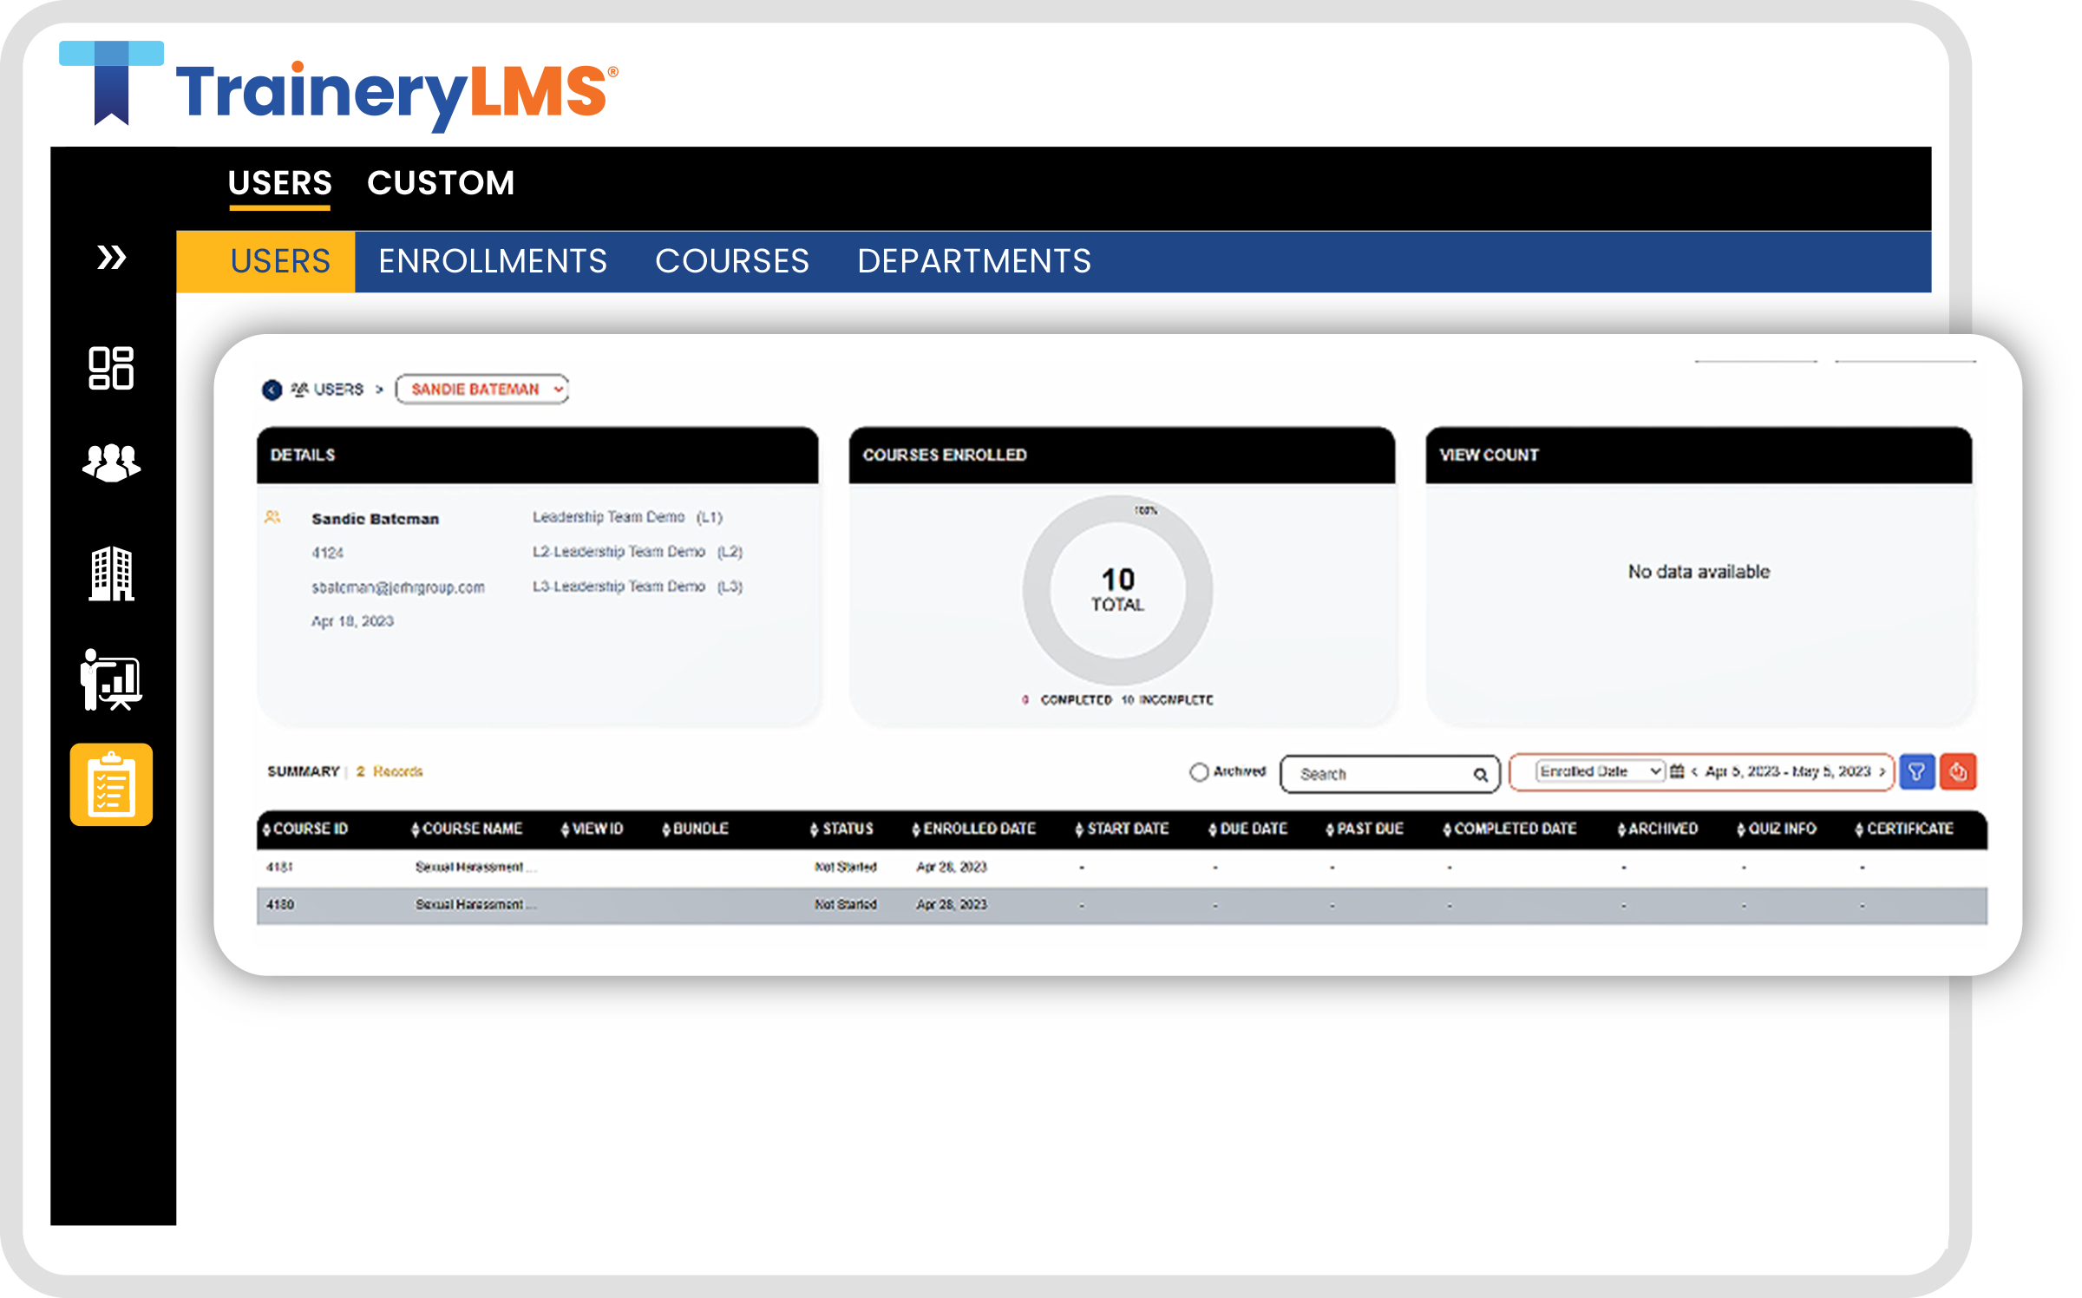The height and width of the screenshot is (1298, 2082).
Task: Sort by Status column
Action: (x=841, y=829)
